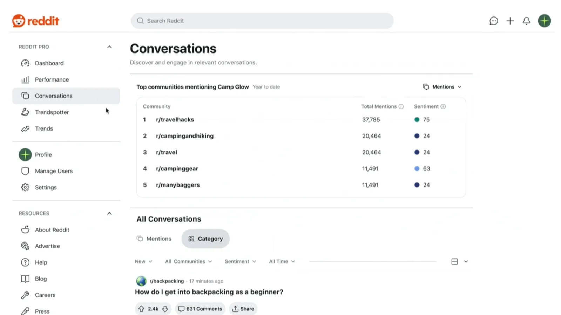Viewport: 561px width, 315px height.
Task: Switch to the Mentions tab
Action: coord(154,239)
